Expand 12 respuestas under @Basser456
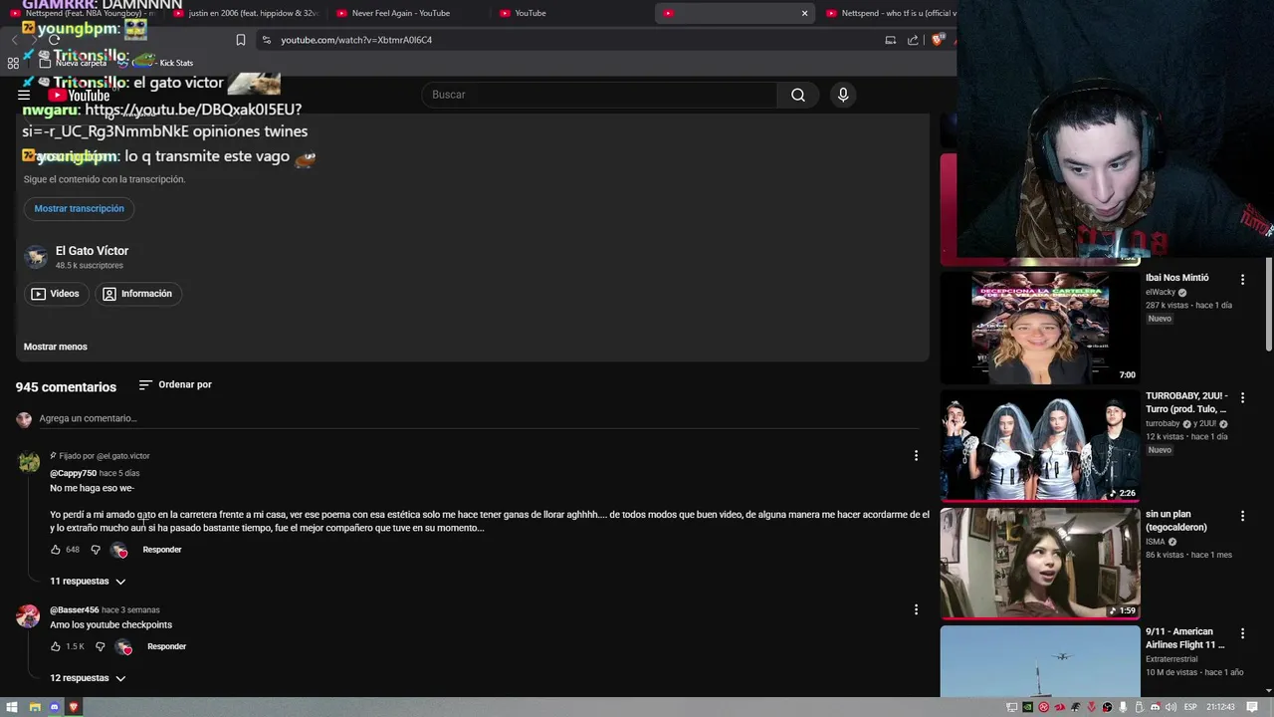The image size is (1274, 717). (x=88, y=678)
